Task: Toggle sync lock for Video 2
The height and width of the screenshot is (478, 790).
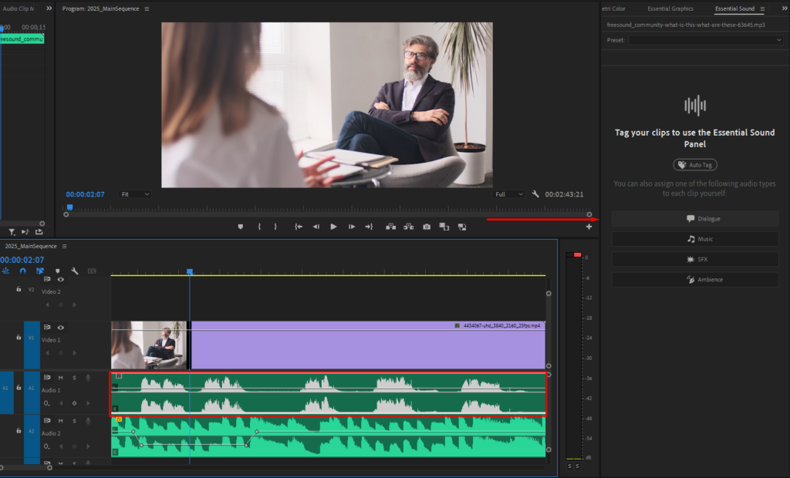Action: pos(47,279)
